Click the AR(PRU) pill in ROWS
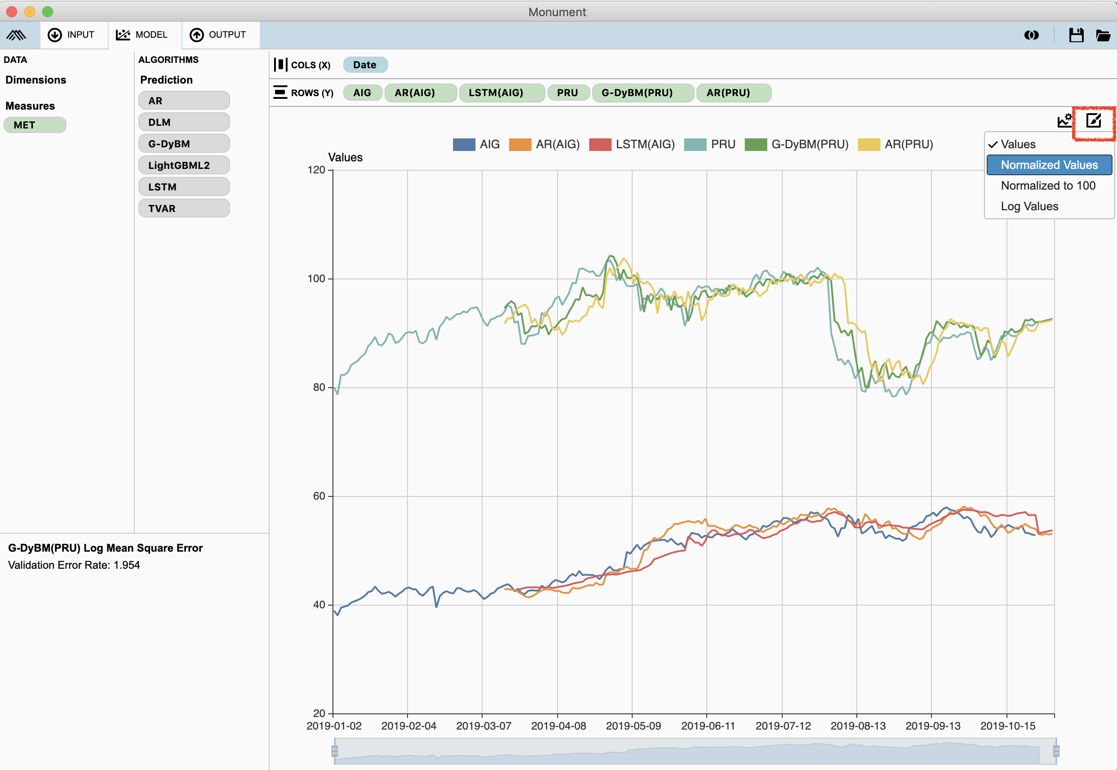The image size is (1117, 770). 733,93
